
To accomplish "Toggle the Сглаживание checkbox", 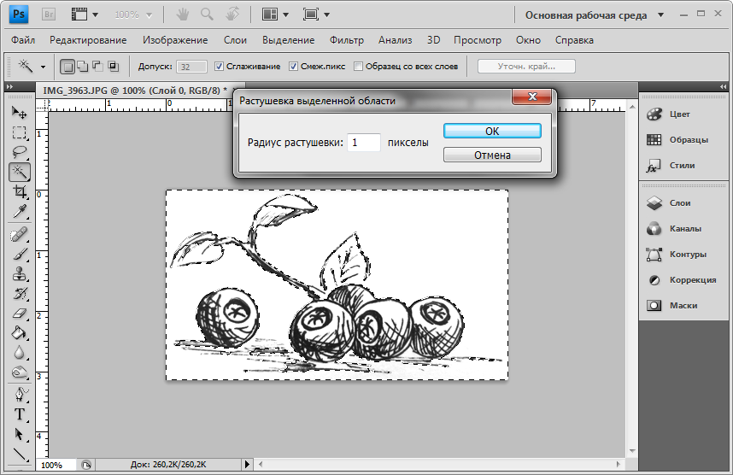I will pyautogui.click(x=219, y=67).
